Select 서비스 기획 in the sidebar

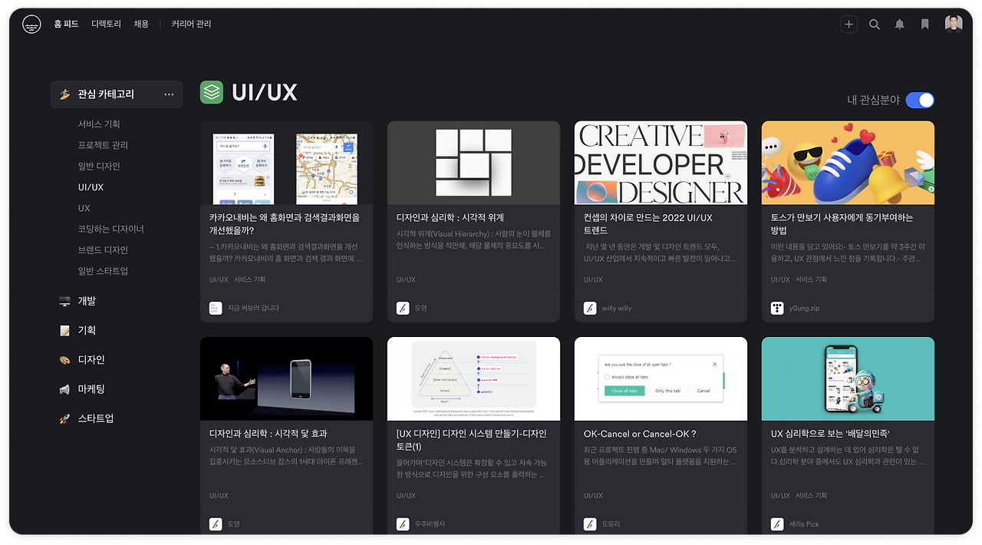99,124
